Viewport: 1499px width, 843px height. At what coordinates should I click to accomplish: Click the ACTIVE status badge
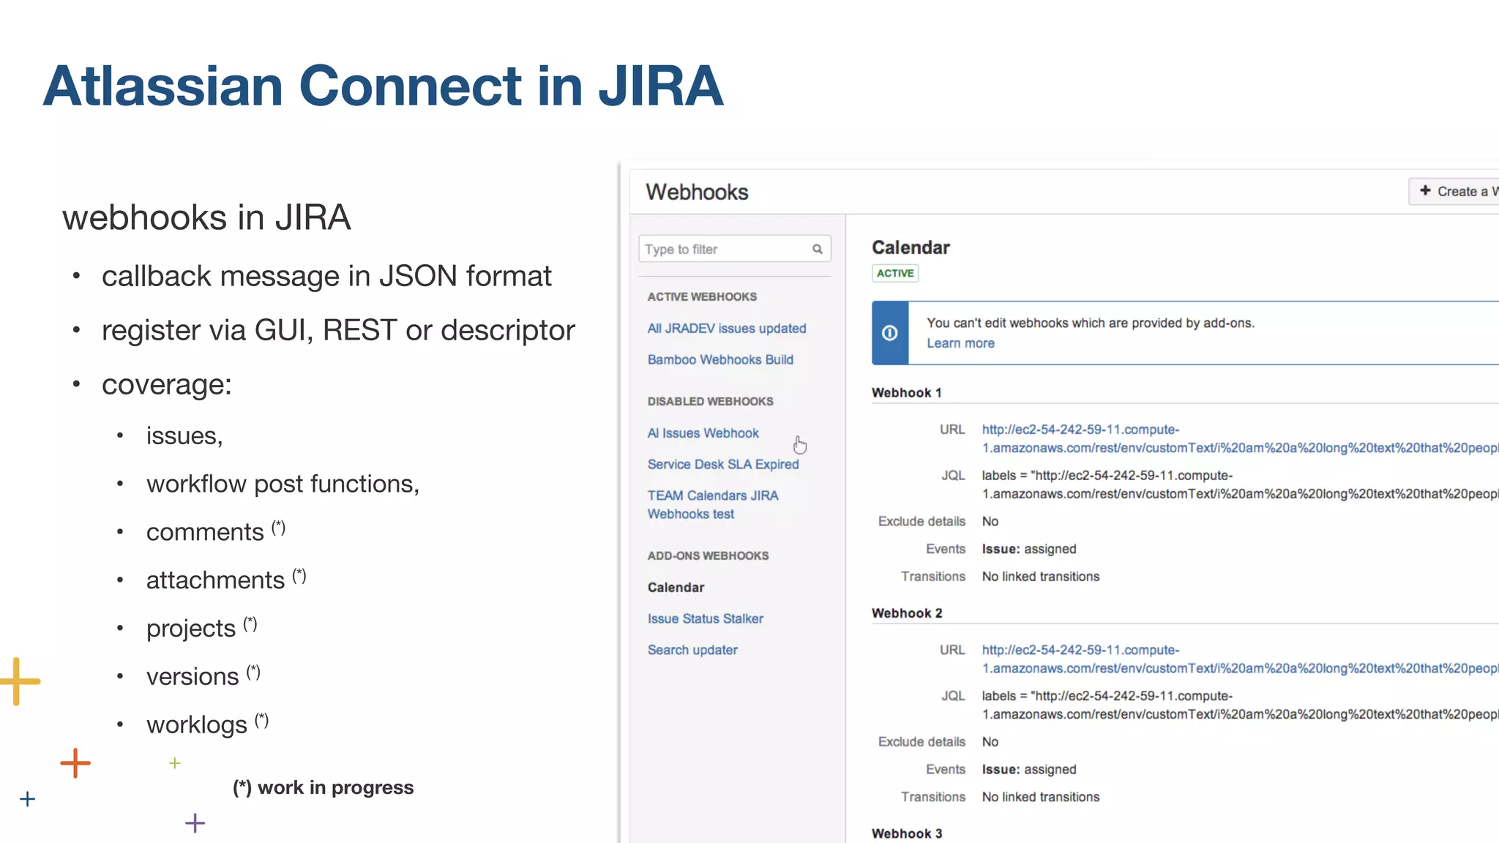[x=895, y=273]
